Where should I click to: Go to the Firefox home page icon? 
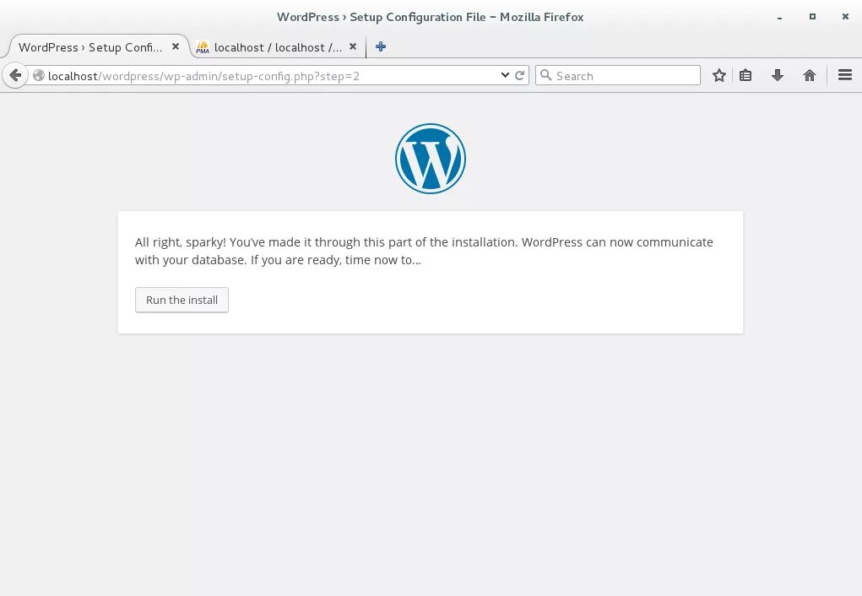[809, 75]
